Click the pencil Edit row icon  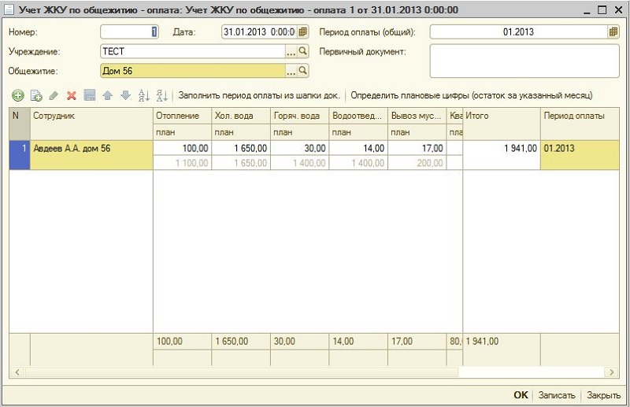[54, 95]
